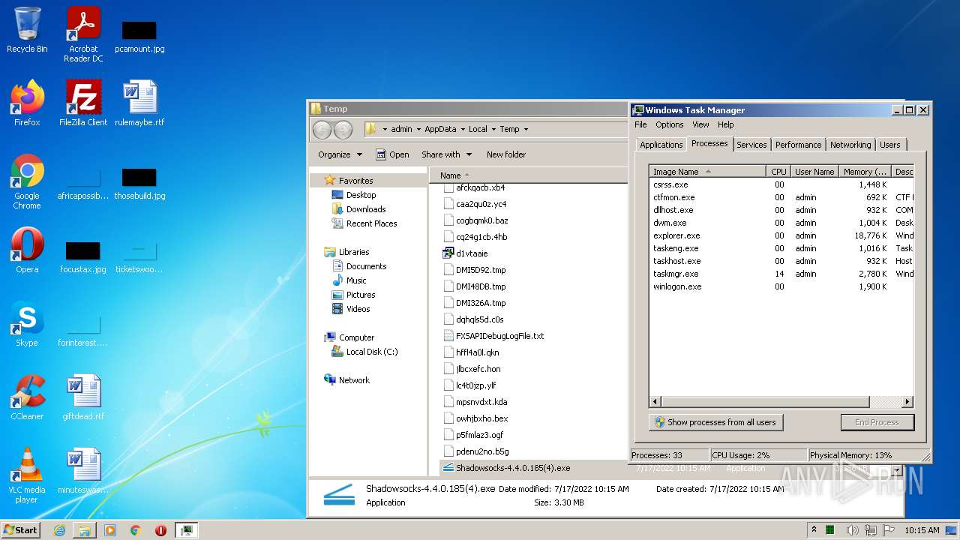Click End Process button
The height and width of the screenshot is (540, 960).
(877, 422)
